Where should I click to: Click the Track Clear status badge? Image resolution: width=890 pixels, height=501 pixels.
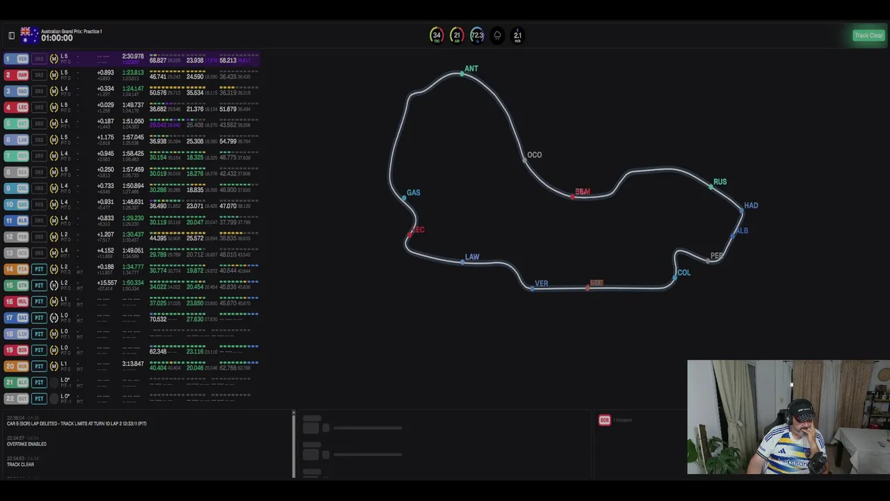click(x=868, y=35)
